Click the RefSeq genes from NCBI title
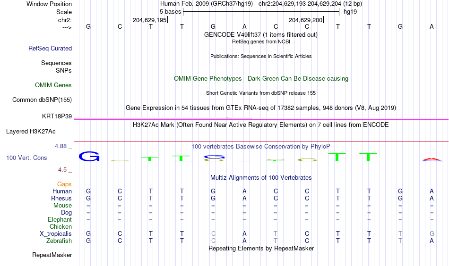 point(261,42)
